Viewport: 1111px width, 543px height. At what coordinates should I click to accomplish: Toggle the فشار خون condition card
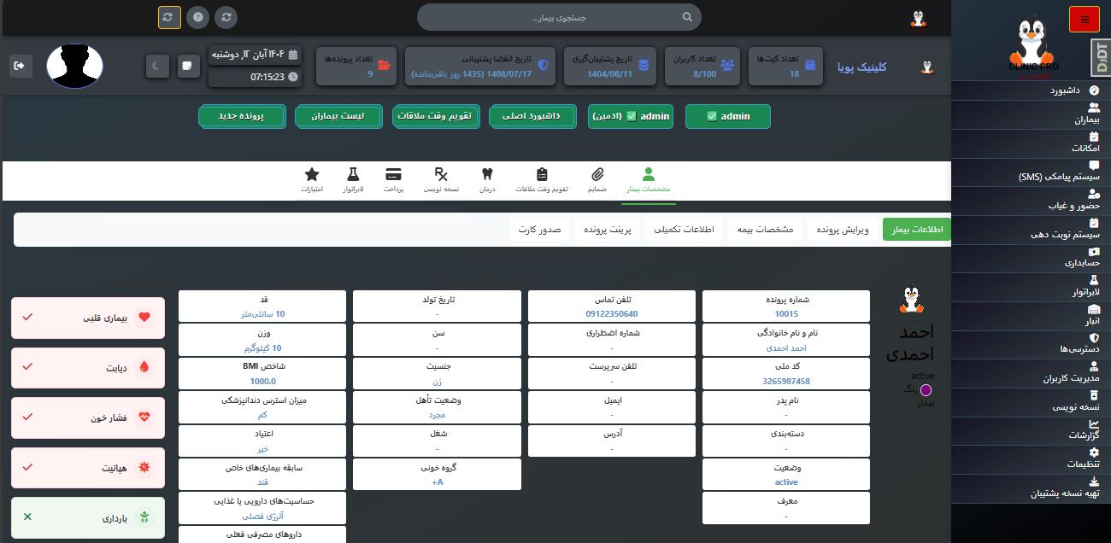88,418
